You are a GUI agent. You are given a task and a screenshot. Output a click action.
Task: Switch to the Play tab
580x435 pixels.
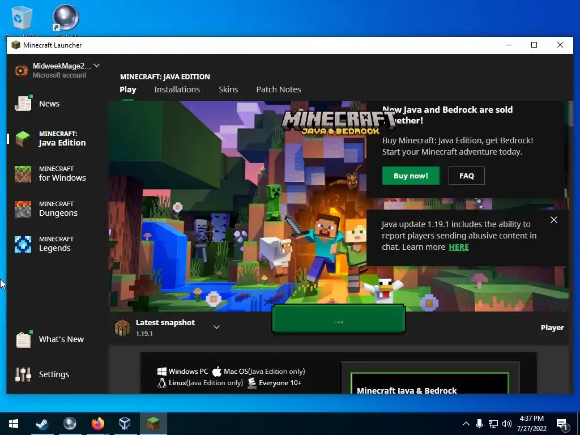(128, 89)
